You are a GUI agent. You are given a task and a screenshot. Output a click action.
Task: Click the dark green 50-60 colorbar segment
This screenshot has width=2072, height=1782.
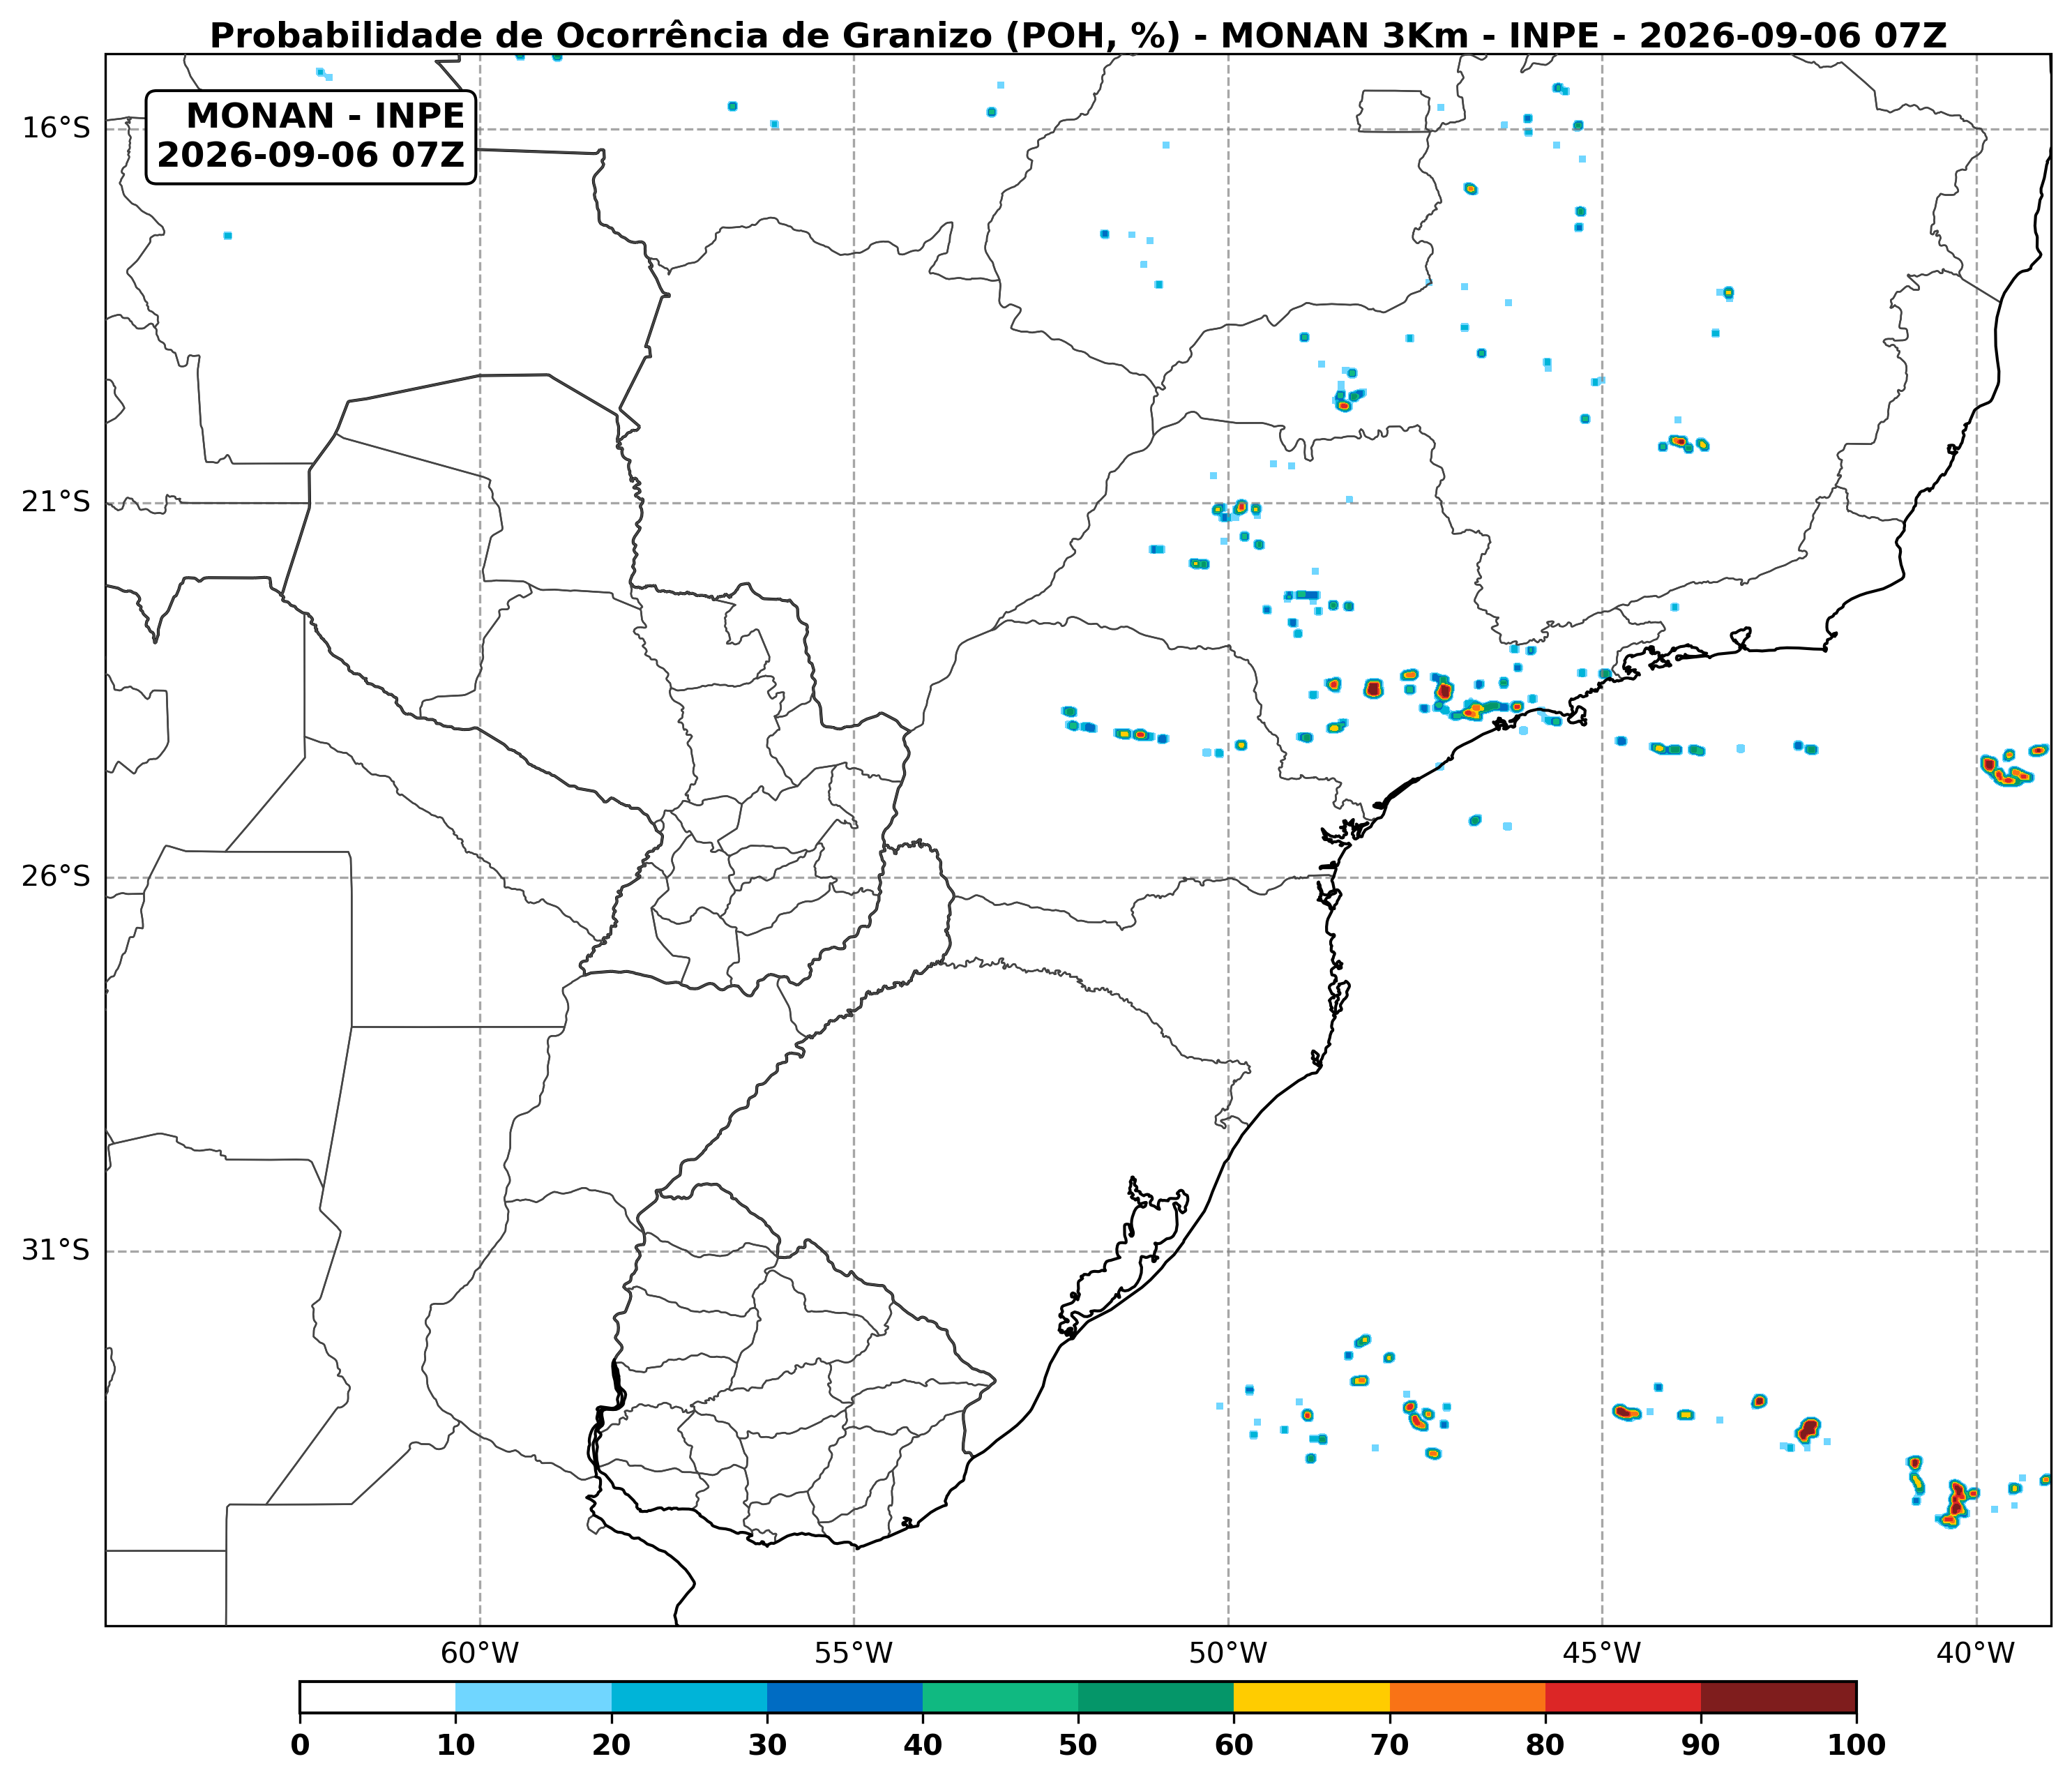[x=1156, y=1696]
